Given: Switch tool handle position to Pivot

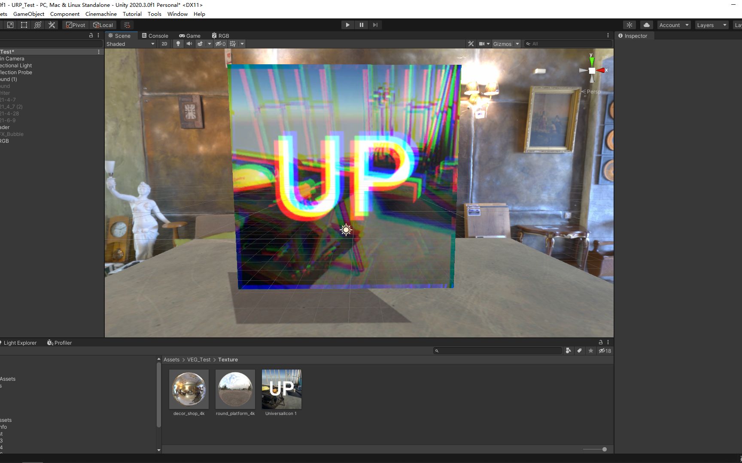Looking at the screenshot, I should click(75, 24).
